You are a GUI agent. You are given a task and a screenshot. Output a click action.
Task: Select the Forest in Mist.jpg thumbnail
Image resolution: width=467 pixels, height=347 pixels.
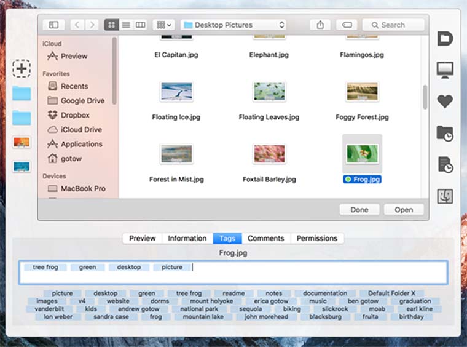176,154
